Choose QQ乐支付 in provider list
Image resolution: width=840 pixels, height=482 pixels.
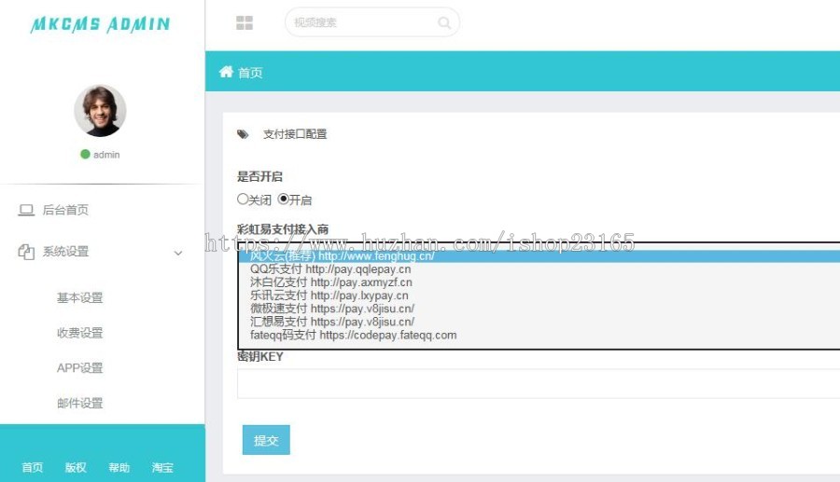329,269
